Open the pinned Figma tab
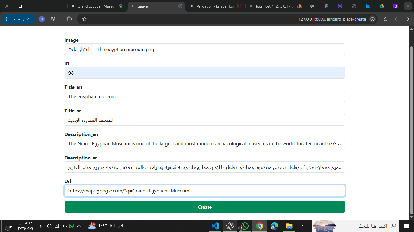 pyautogui.click(x=326, y=6)
